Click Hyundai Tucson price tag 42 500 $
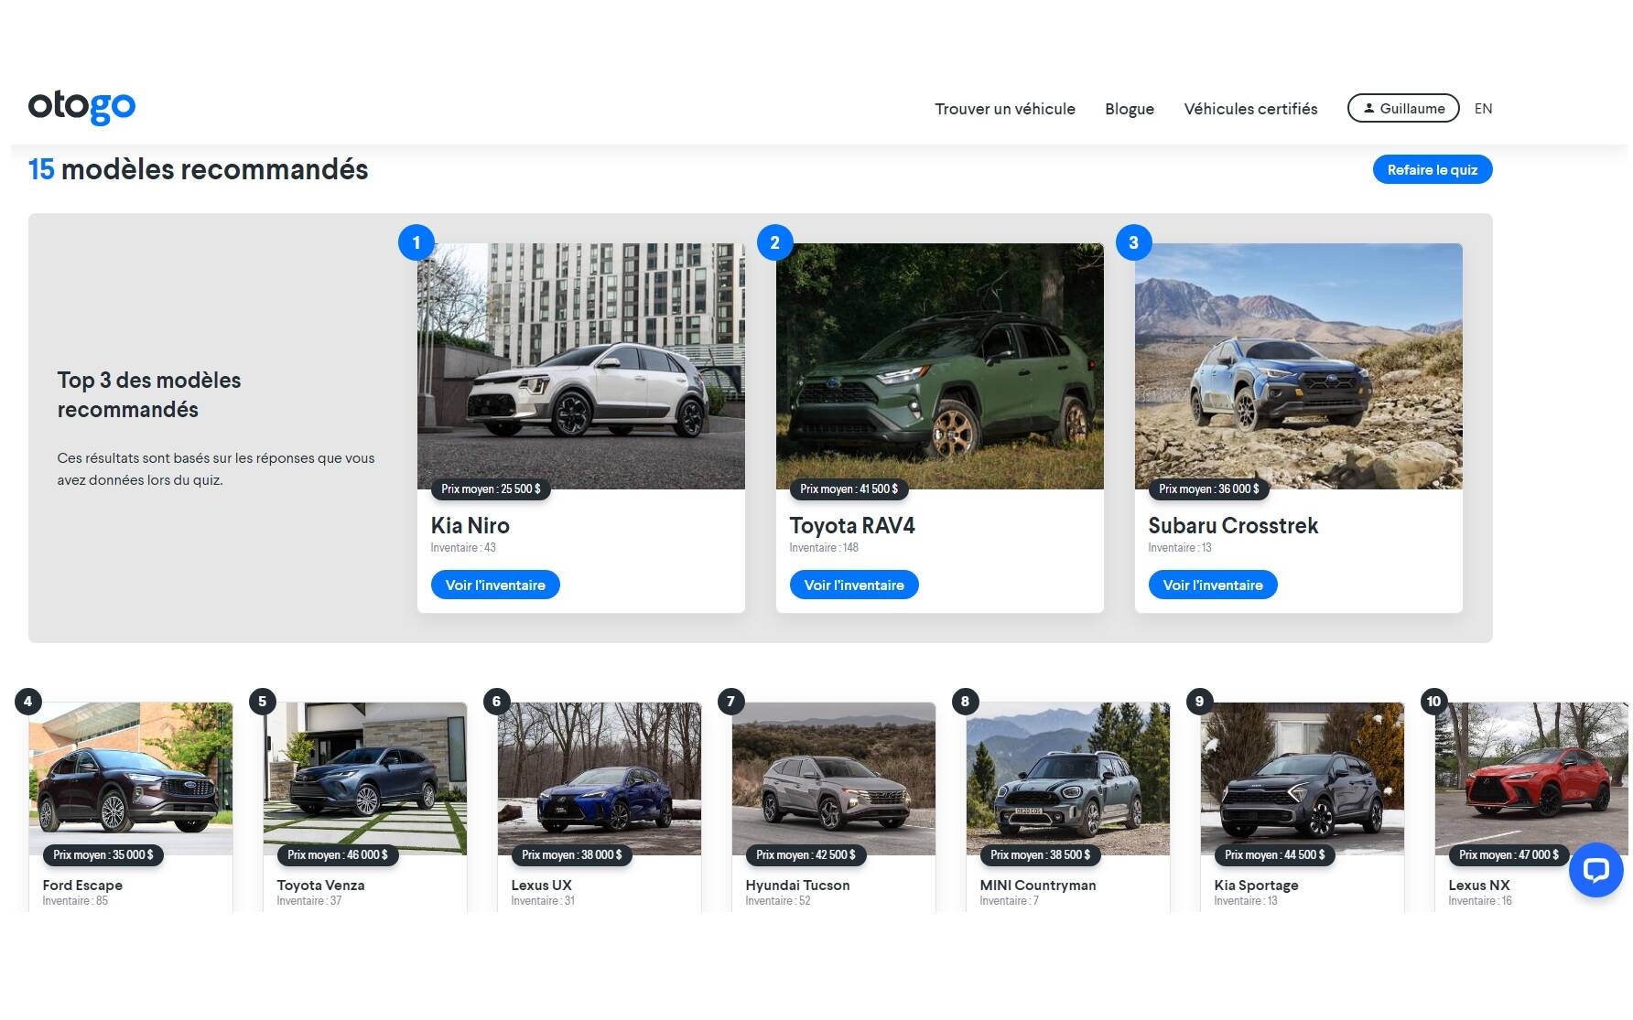1633x1020 pixels. [806, 855]
